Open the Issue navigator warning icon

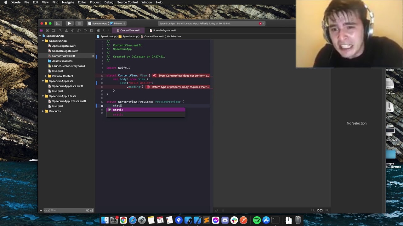(66, 30)
